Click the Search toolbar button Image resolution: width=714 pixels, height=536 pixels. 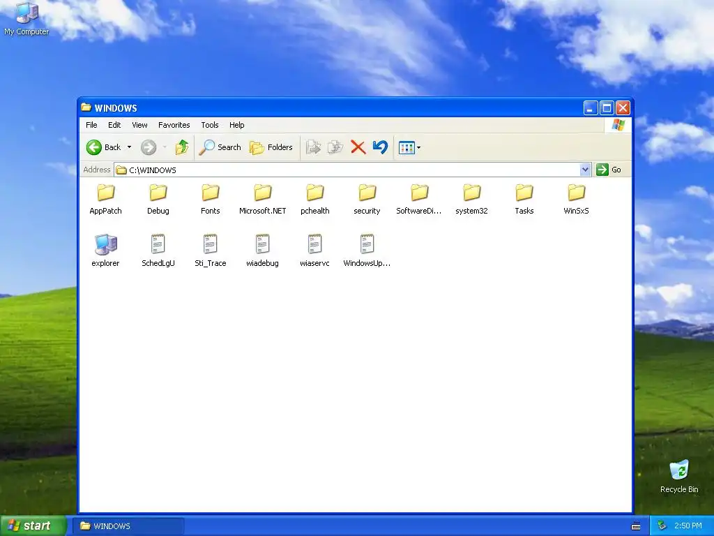(x=220, y=147)
